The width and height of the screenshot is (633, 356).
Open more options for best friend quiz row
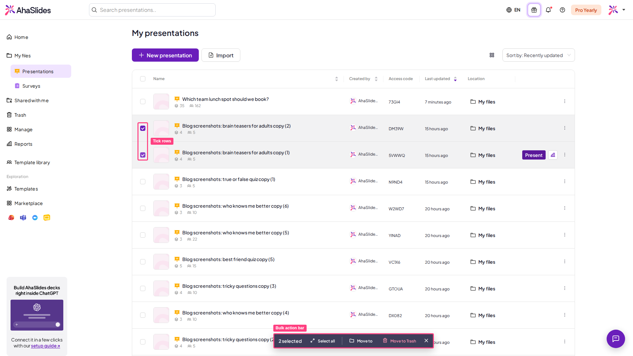click(x=565, y=262)
